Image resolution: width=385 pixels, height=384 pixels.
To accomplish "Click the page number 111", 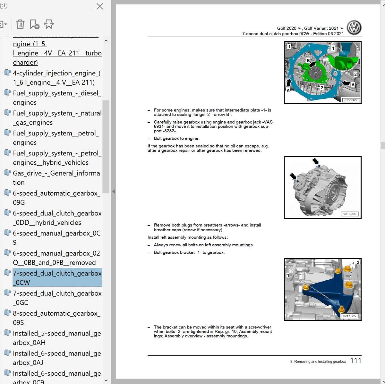I will coord(356,361).
